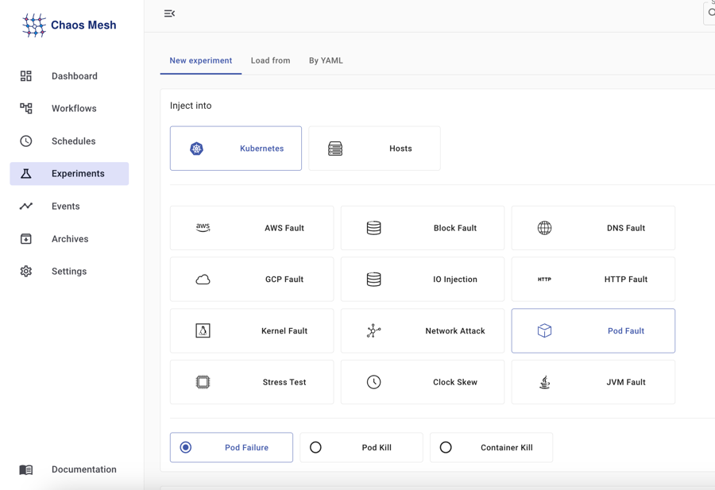The width and height of the screenshot is (715, 490).
Task: Choose the Pod Kill radio option
Action: pos(316,448)
